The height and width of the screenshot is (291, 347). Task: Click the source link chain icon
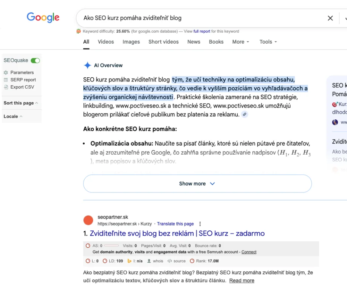(x=245, y=114)
